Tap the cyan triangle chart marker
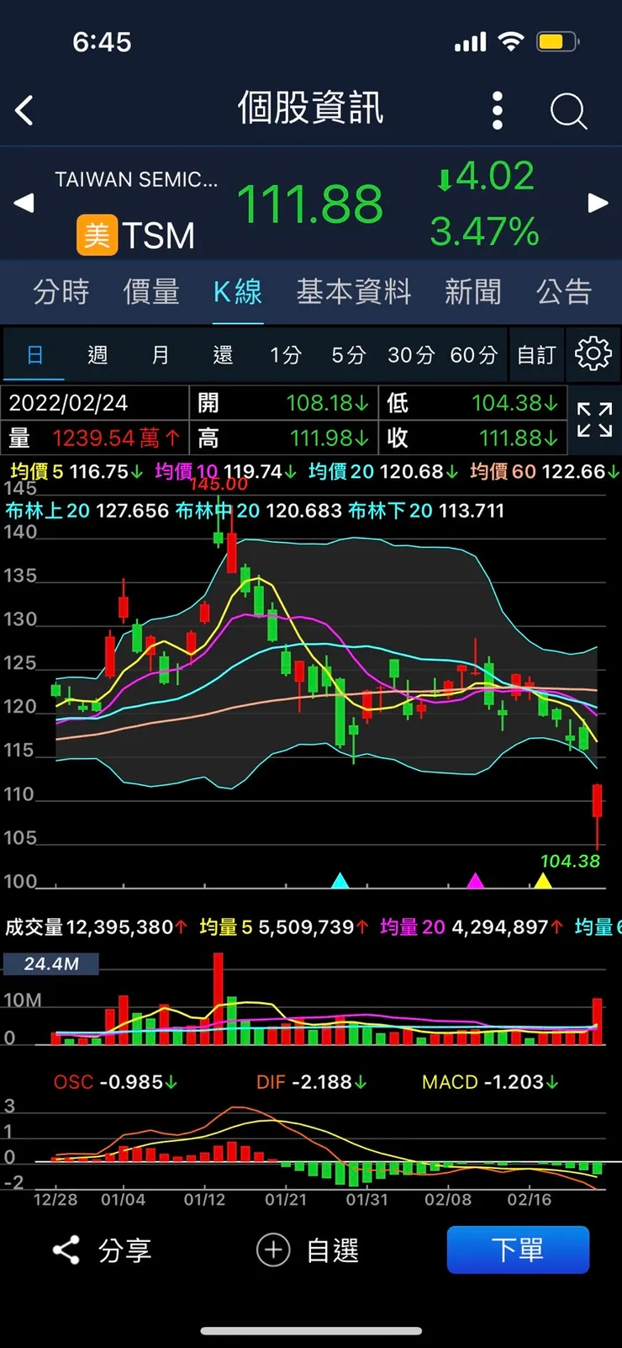The width and height of the screenshot is (622, 1348). (x=340, y=881)
